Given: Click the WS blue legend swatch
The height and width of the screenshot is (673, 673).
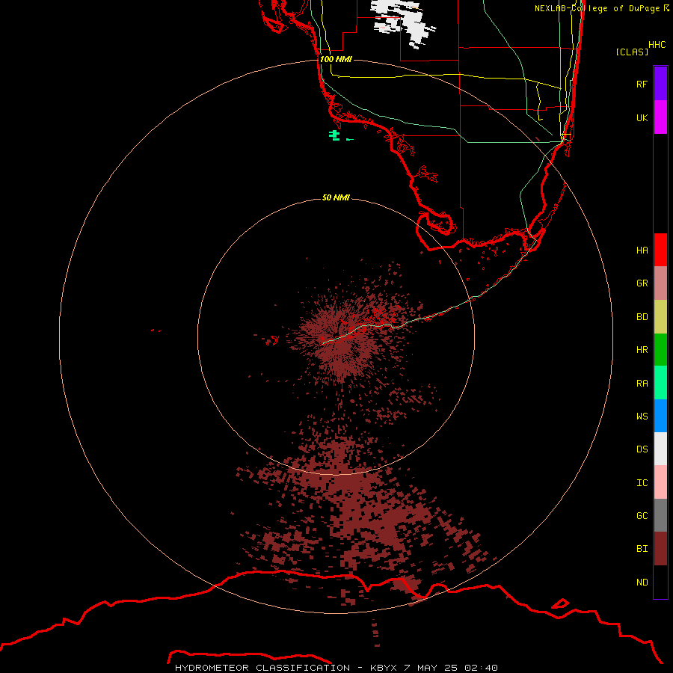Looking at the screenshot, I should pos(660,416).
